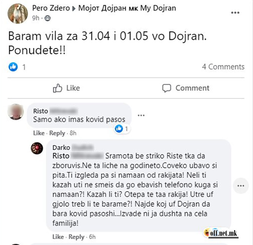The image size is (253, 245).
Task: Click the group privacy icon next to 9h
Action: (48, 18)
